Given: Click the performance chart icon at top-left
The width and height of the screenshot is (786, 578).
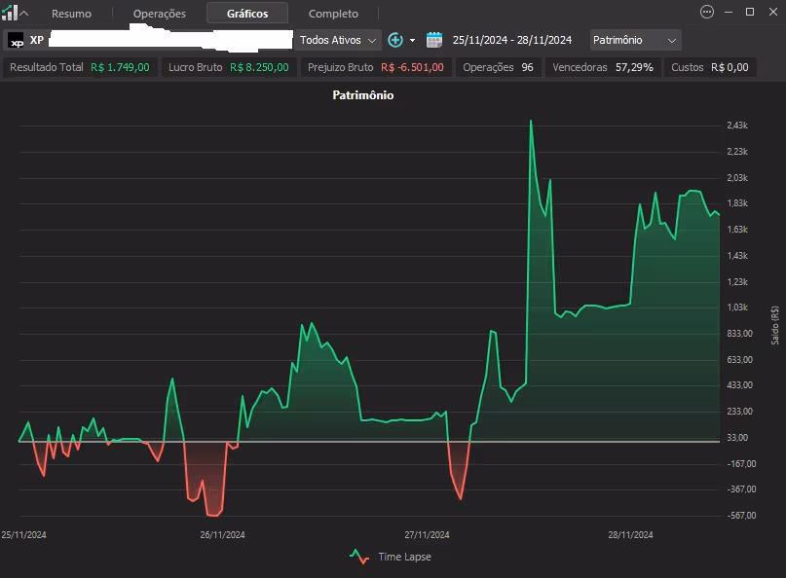Looking at the screenshot, I should (10, 14).
